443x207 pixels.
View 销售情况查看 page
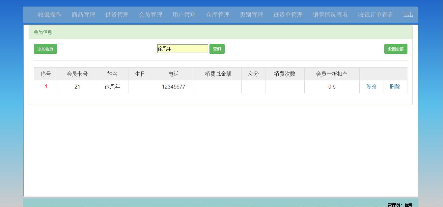[330, 15]
